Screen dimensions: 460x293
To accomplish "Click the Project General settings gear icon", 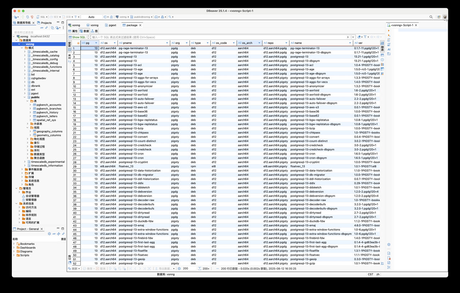I will pyautogui.click(x=49, y=234).
